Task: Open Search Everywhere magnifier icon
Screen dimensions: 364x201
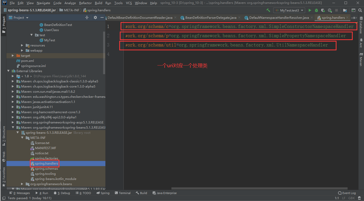Action: 360,10
